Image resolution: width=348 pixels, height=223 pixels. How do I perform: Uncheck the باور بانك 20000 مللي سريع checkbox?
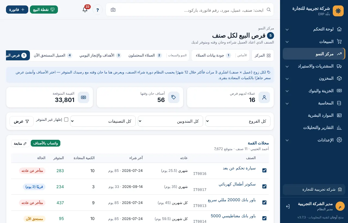[264, 203]
